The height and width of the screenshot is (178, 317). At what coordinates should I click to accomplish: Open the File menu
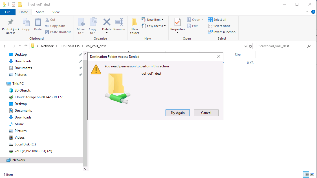pyautogui.click(x=8, y=12)
